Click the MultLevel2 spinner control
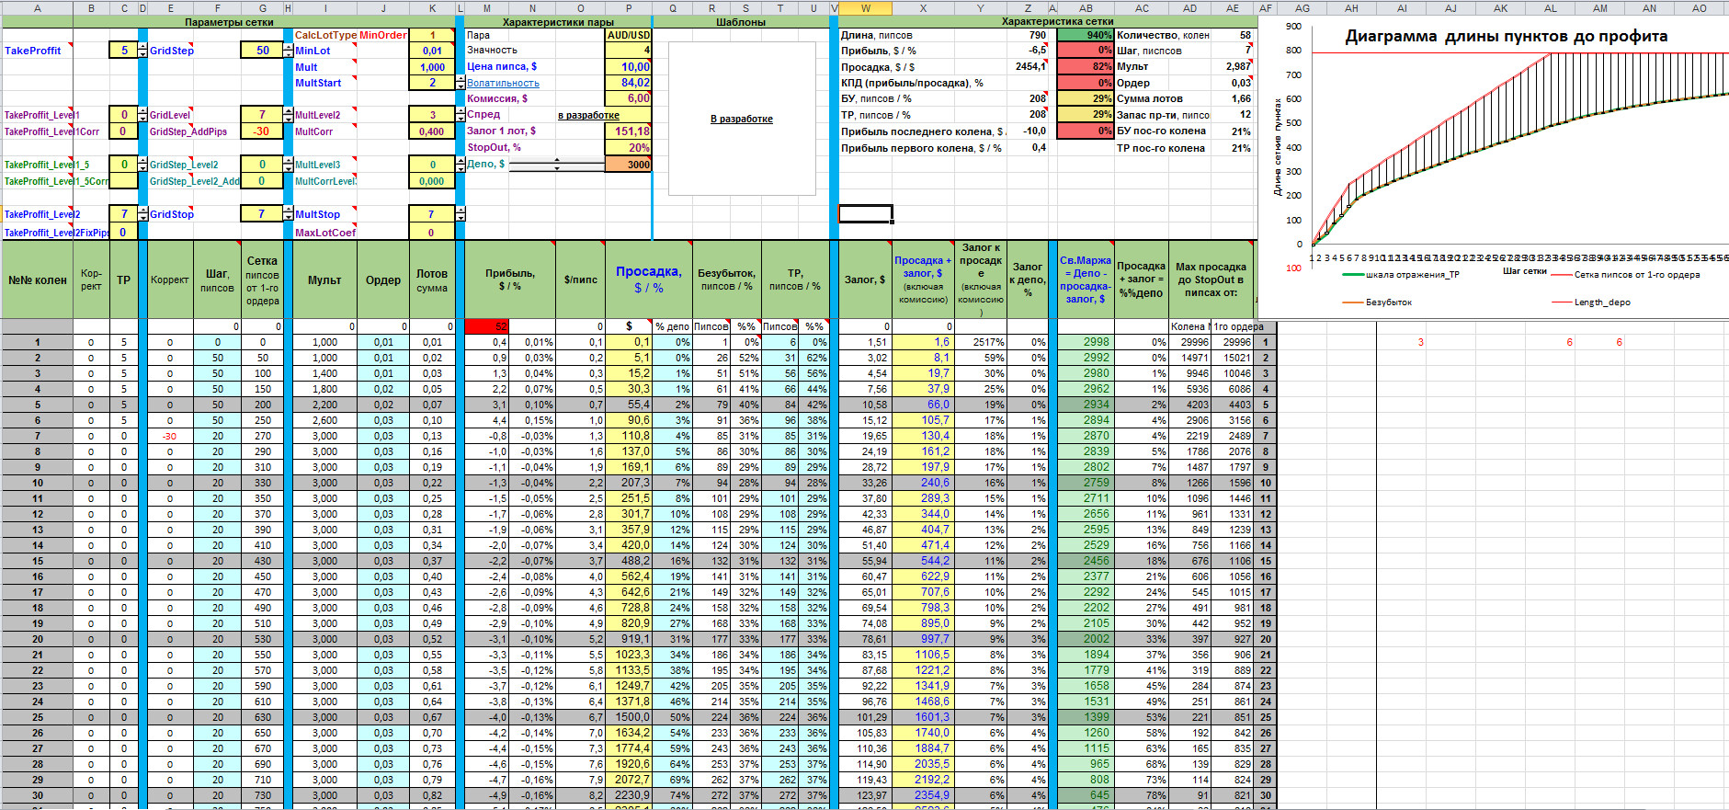Image resolution: width=1729 pixels, height=810 pixels. [461, 115]
